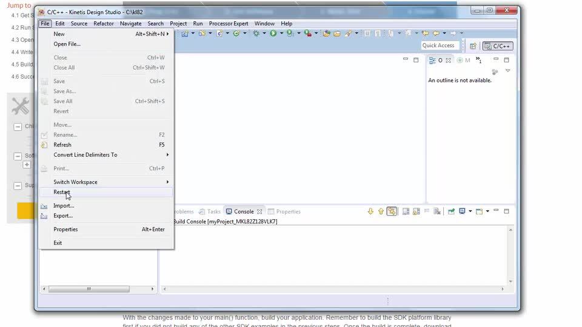Click the Back navigation arrow icon
This screenshot has width=582, height=327.
(436, 33)
